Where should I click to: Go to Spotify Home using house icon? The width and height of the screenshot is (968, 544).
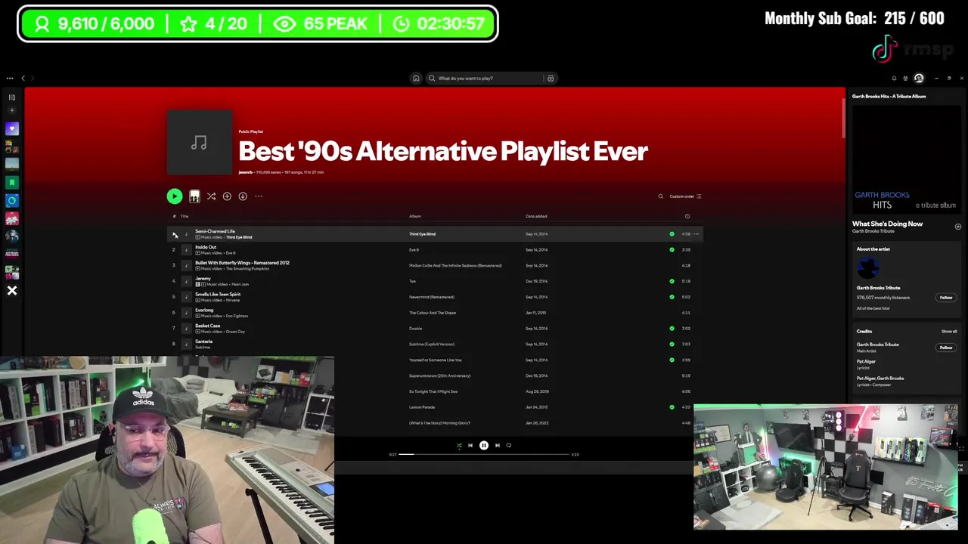(x=416, y=78)
